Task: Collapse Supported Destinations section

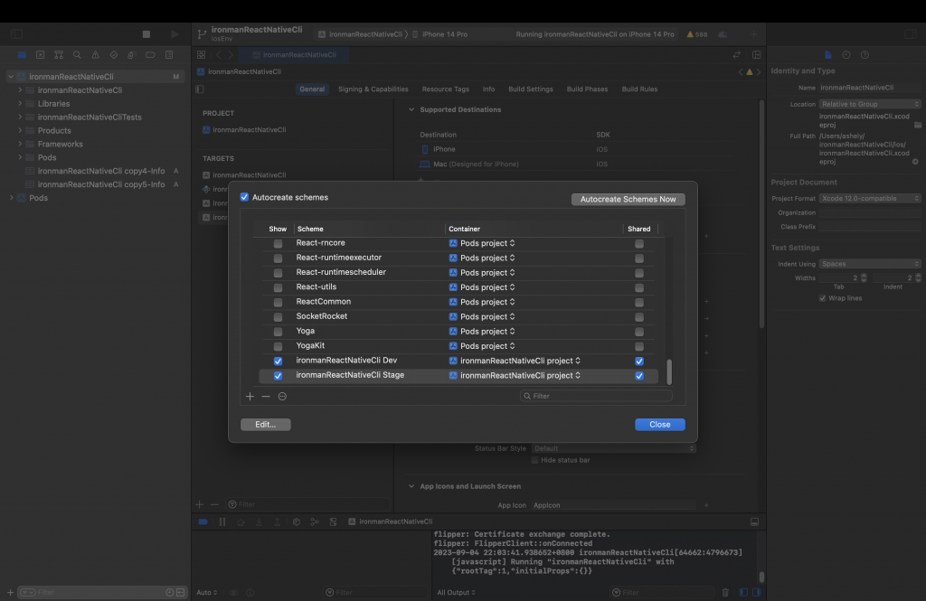Action: (x=411, y=109)
